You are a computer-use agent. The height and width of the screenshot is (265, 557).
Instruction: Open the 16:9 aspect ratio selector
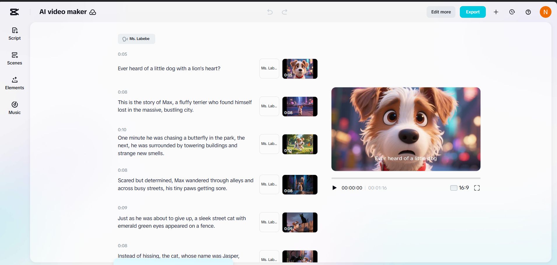[460, 188]
